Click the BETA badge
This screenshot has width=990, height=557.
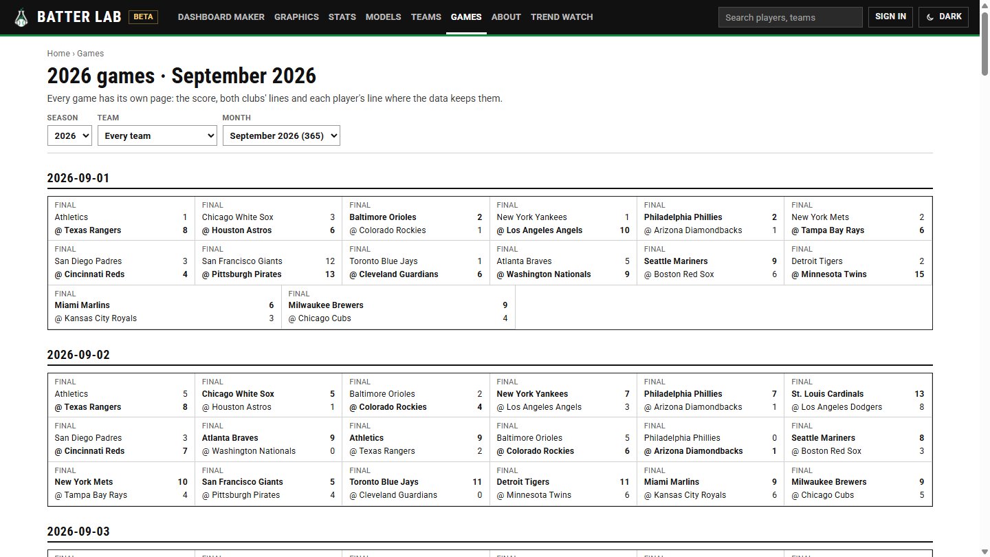[x=143, y=17]
